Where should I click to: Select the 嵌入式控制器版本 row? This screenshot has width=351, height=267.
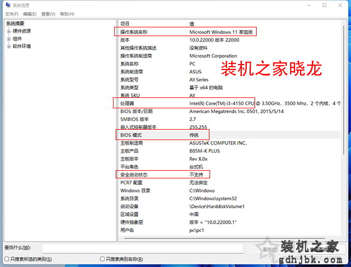tap(229, 127)
